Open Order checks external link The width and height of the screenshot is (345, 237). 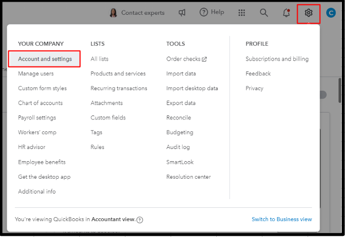[187, 59]
